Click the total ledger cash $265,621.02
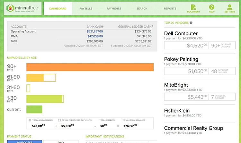241x143 pixels. click(143, 41)
